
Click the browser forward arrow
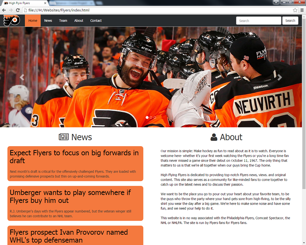[11, 10]
